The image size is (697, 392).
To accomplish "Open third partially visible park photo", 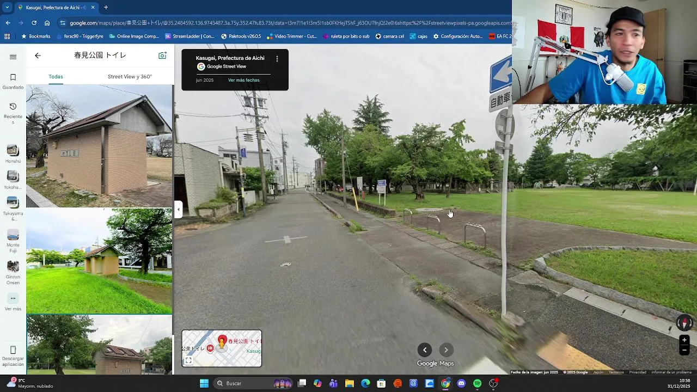I will pos(99,345).
